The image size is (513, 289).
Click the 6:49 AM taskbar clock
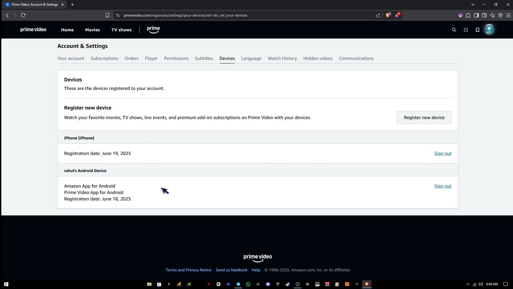492,284
